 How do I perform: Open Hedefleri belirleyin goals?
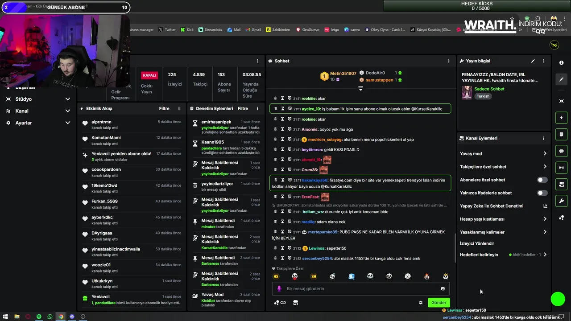[503, 255]
